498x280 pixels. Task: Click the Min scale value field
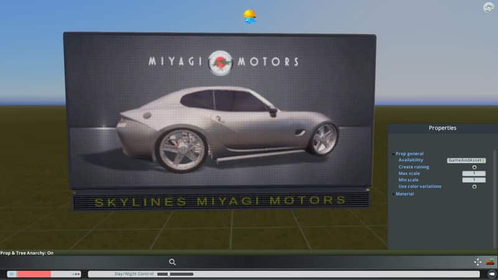click(x=473, y=180)
